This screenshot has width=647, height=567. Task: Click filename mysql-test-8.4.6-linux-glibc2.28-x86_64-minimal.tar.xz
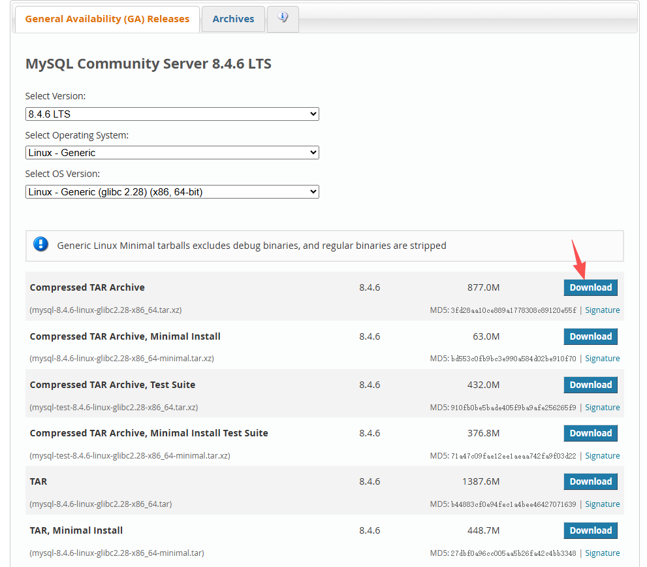point(130,456)
